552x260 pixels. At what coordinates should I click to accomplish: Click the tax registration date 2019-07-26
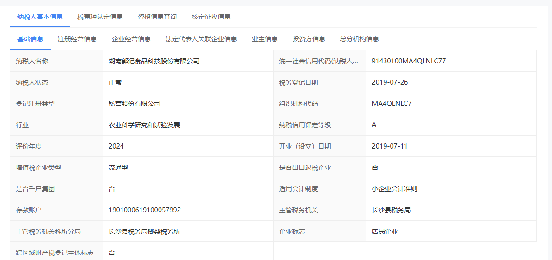click(390, 82)
